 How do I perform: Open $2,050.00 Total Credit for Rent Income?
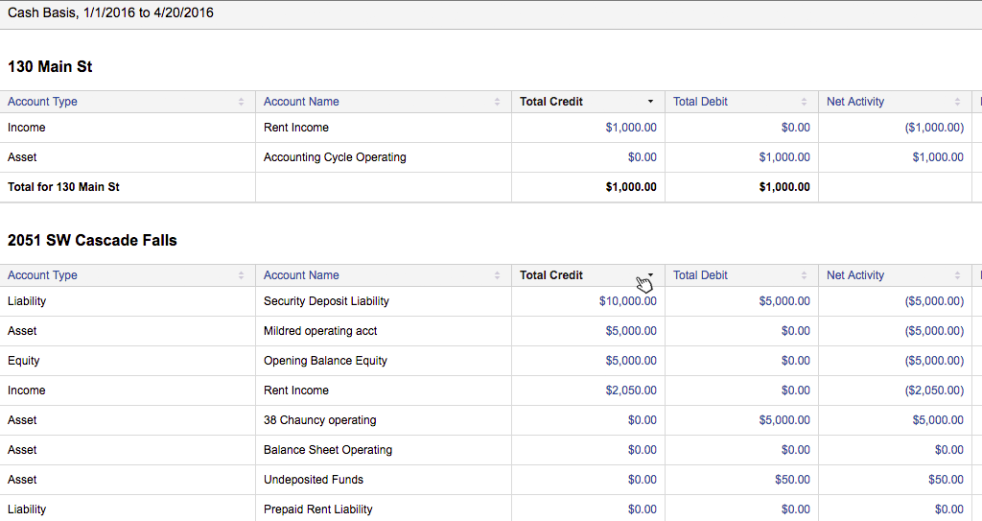click(631, 391)
